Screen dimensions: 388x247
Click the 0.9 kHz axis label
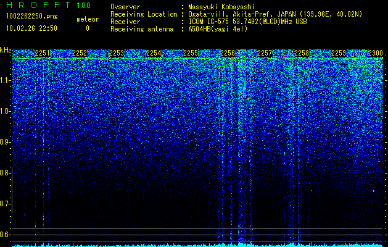pyautogui.click(x=5, y=142)
